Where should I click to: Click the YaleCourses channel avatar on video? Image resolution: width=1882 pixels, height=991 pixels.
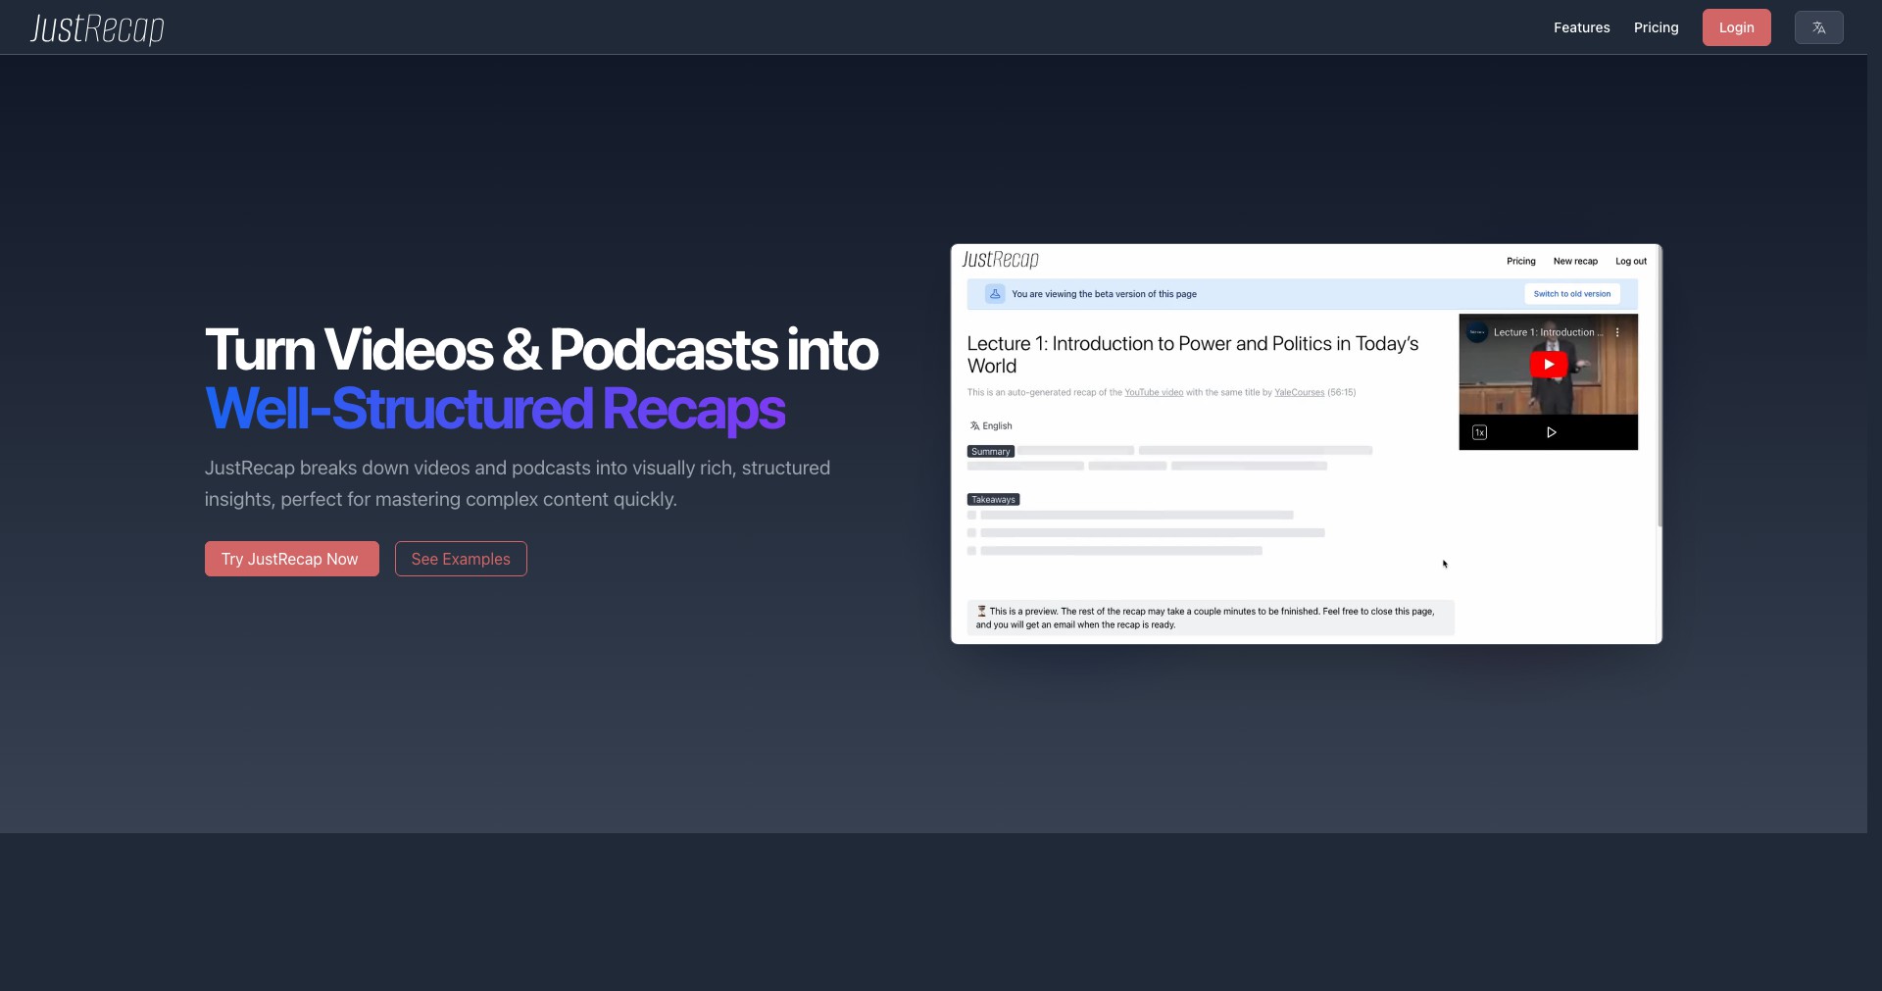click(x=1477, y=332)
